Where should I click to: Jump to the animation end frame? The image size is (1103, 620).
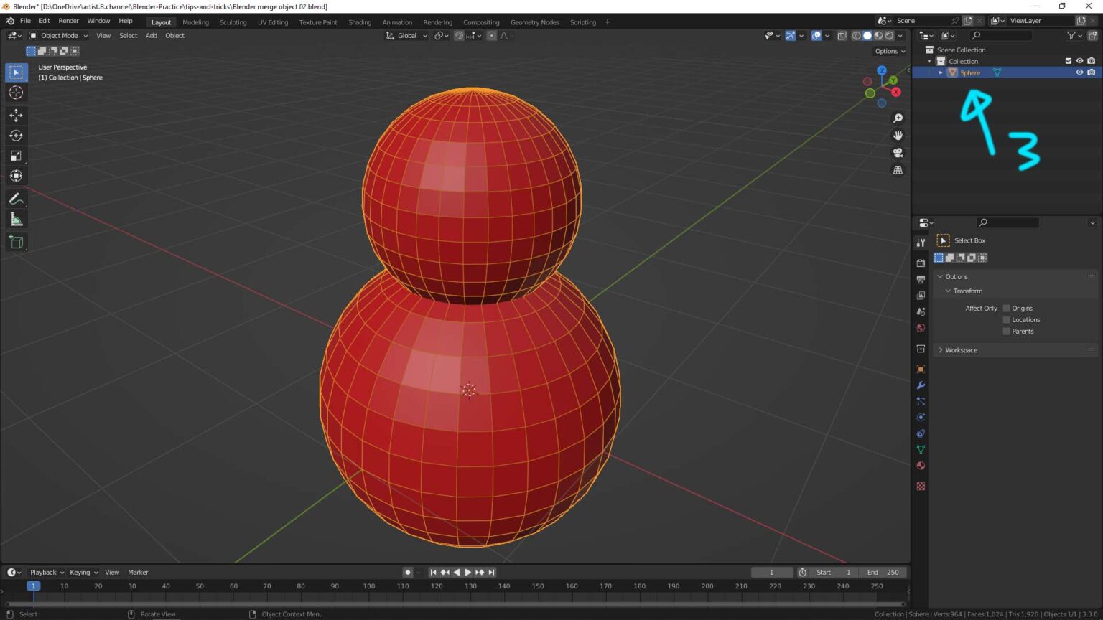[491, 572]
